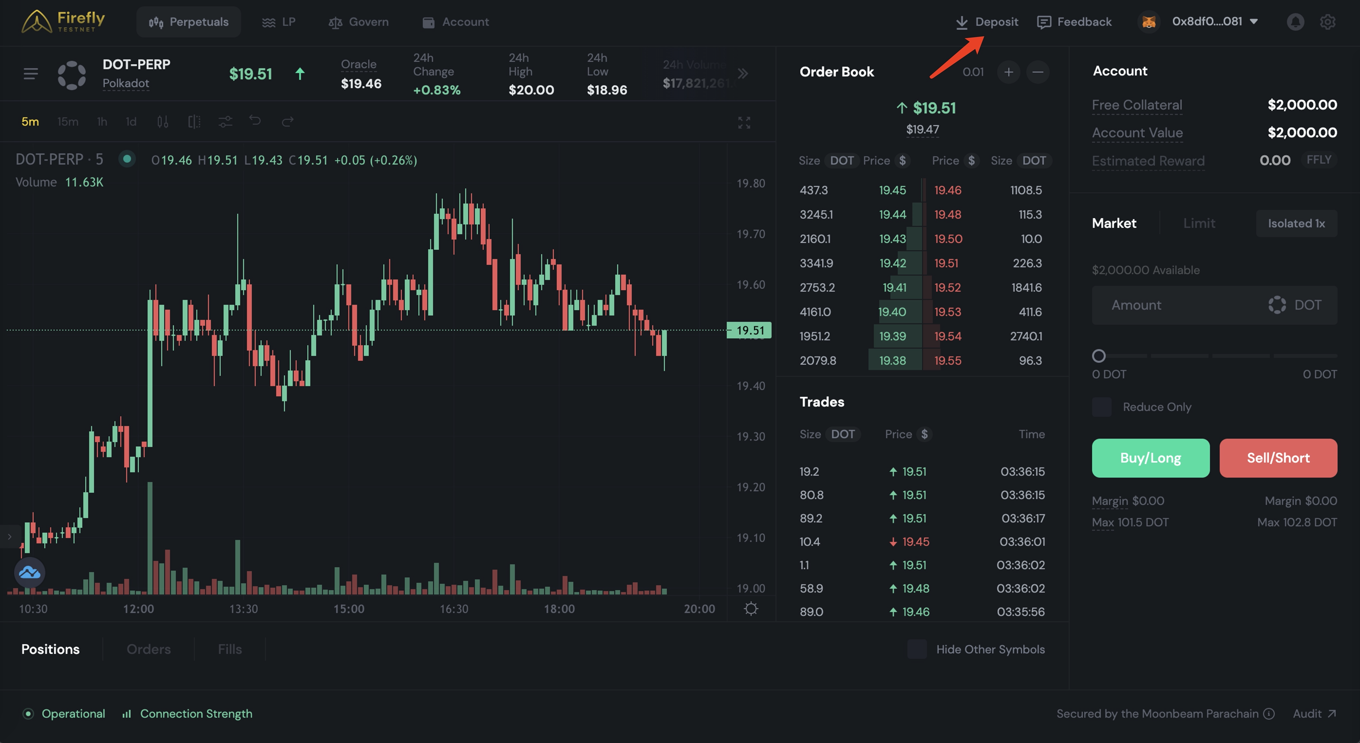The height and width of the screenshot is (743, 1360).
Task: Toggle the DOT-PERP series visibility dot
Action: click(127, 159)
